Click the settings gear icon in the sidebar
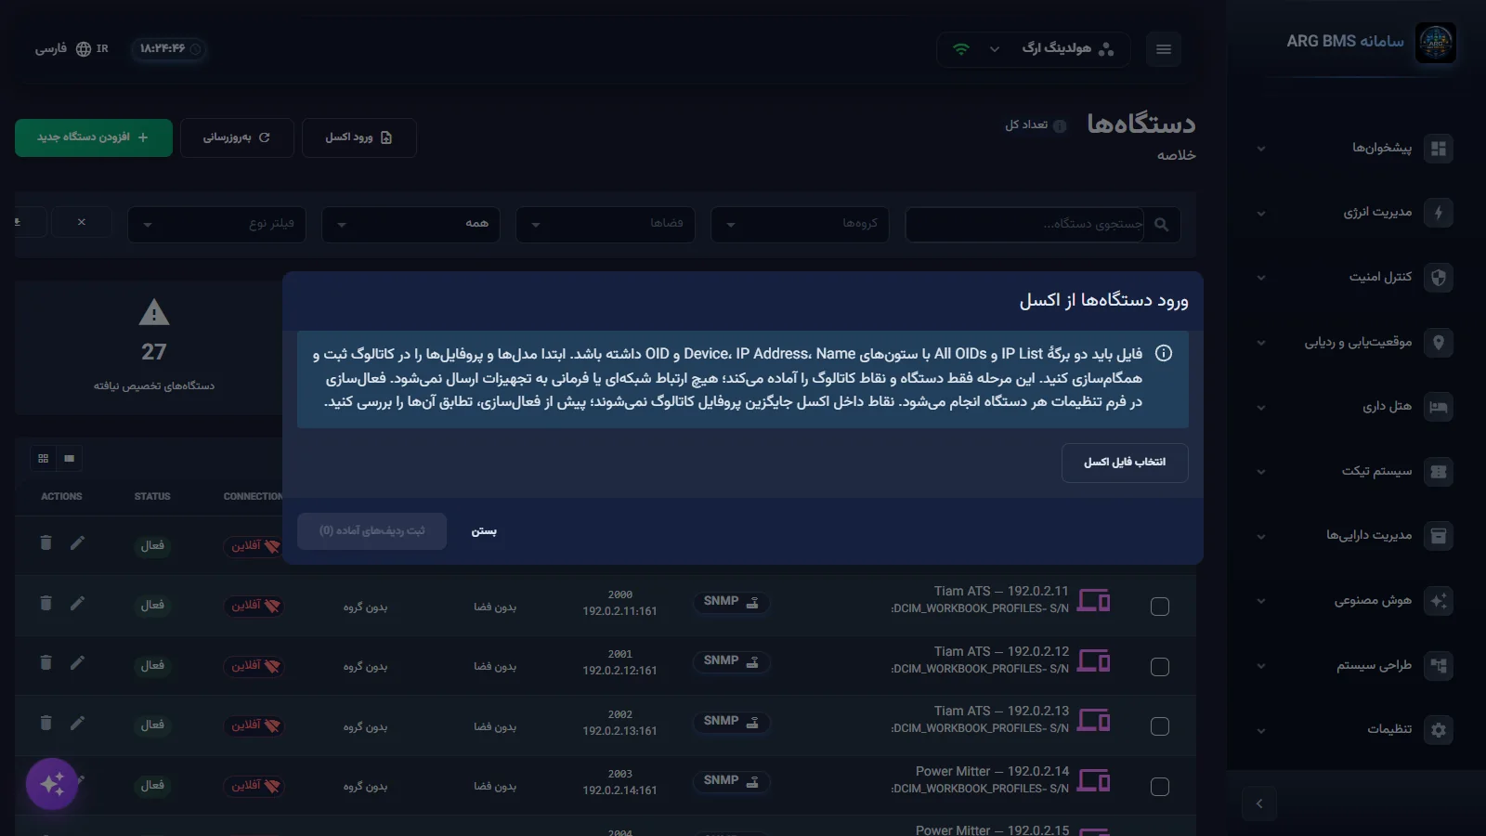This screenshot has height=836, width=1486. point(1439,730)
